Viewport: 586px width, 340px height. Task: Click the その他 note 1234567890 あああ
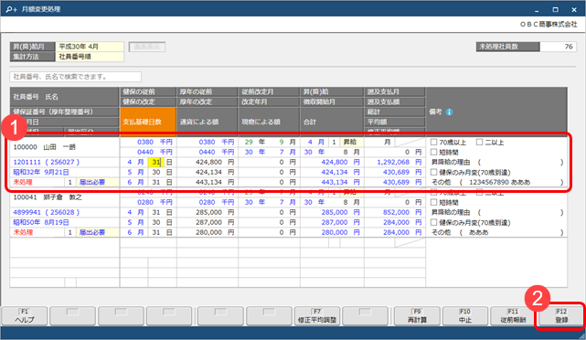click(x=499, y=182)
